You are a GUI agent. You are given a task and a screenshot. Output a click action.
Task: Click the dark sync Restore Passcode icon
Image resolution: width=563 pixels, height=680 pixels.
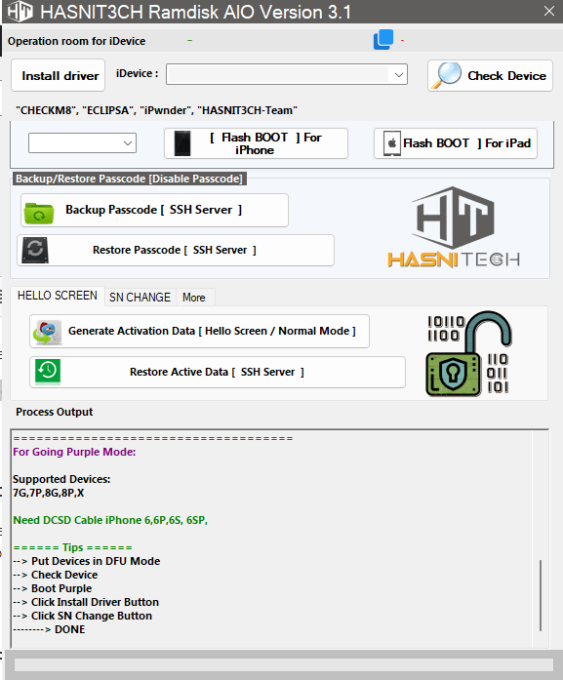pos(35,250)
